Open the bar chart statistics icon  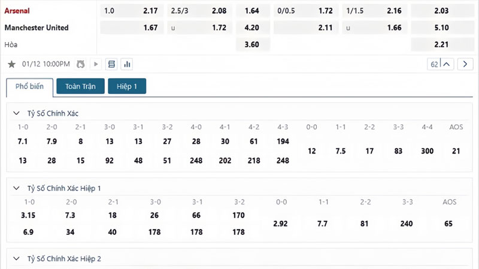tap(127, 65)
